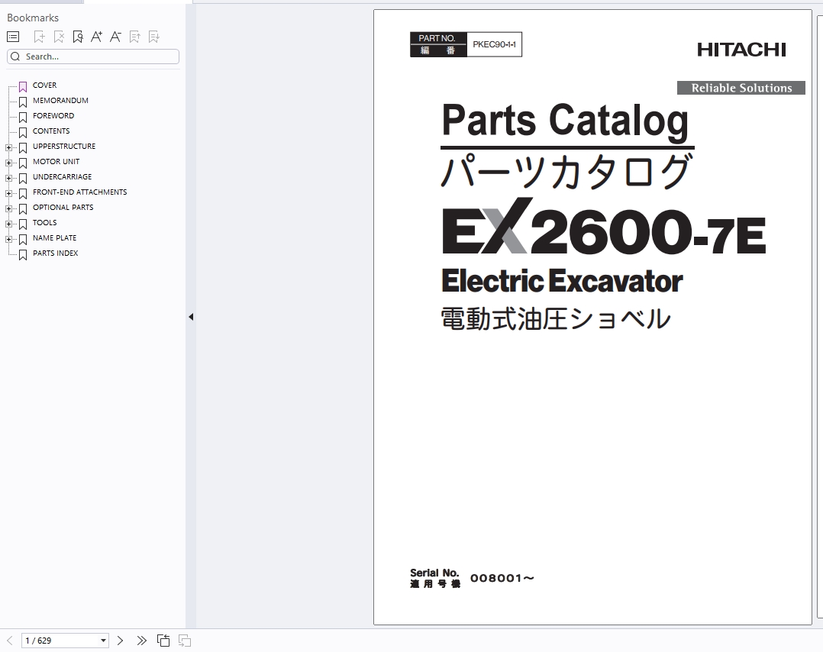
Task: Open the bookmark options list menu
Action: [13, 37]
